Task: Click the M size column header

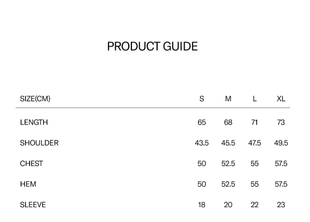Action: [x=228, y=99]
